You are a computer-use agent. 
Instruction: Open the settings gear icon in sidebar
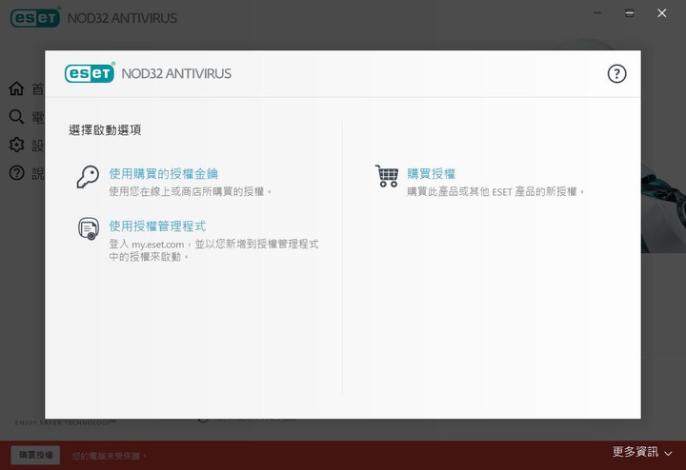point(16,145)
